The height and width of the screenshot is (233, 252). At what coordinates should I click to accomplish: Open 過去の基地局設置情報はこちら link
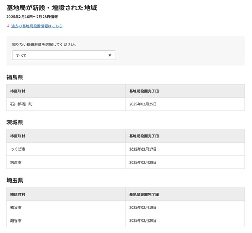pyautogui.click(x=37, y=26)
